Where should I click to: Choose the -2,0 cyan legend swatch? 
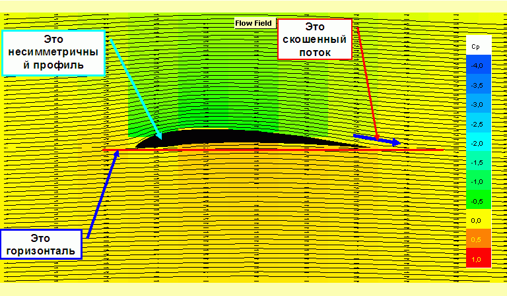(475, 143)
